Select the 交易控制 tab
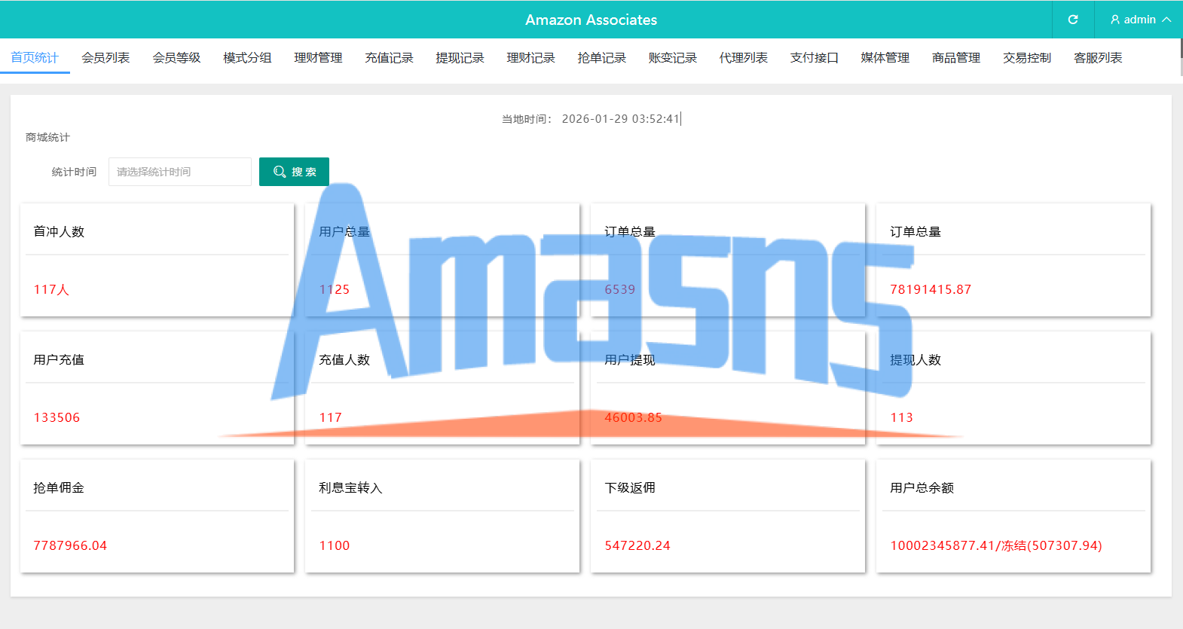 tap(1026, 58)
